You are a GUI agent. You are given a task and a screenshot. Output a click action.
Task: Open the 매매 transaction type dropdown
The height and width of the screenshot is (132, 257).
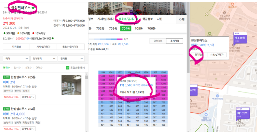point(16,59)
